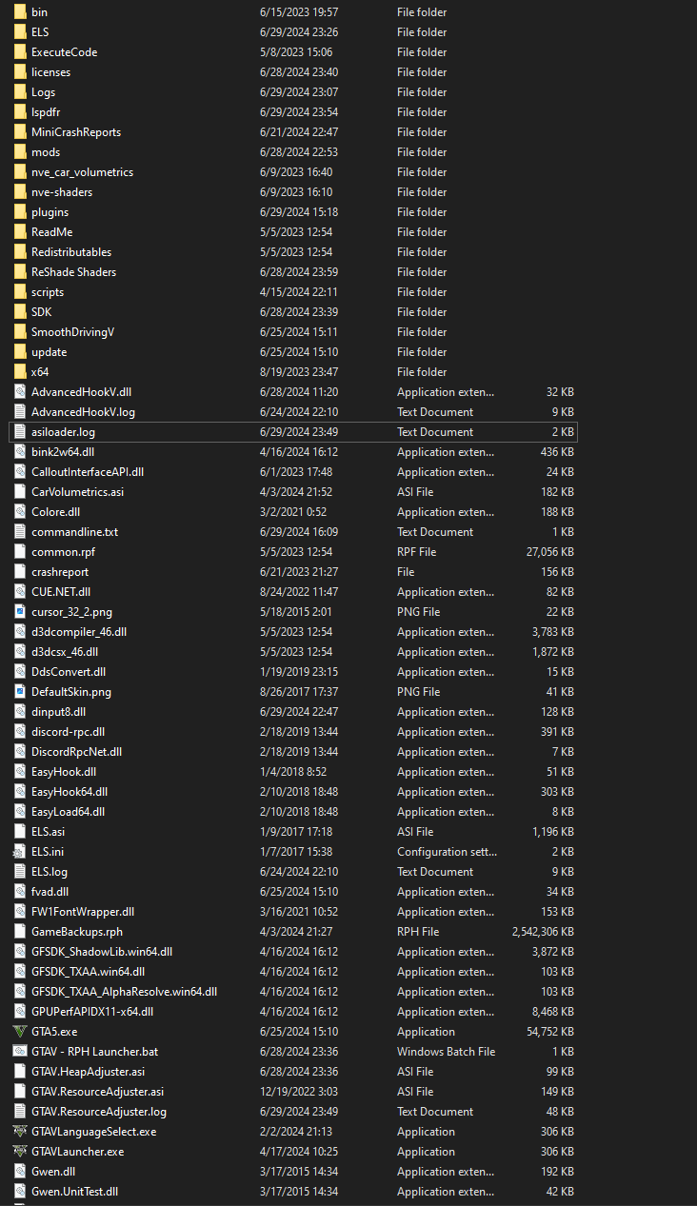Click the CalloutInterfaceAPI.dll file name
Screen dimensions: 697x1206
pos(88,472)
